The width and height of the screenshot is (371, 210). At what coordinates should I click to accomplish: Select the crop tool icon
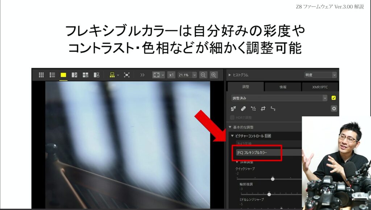click(x=263, y=108)
